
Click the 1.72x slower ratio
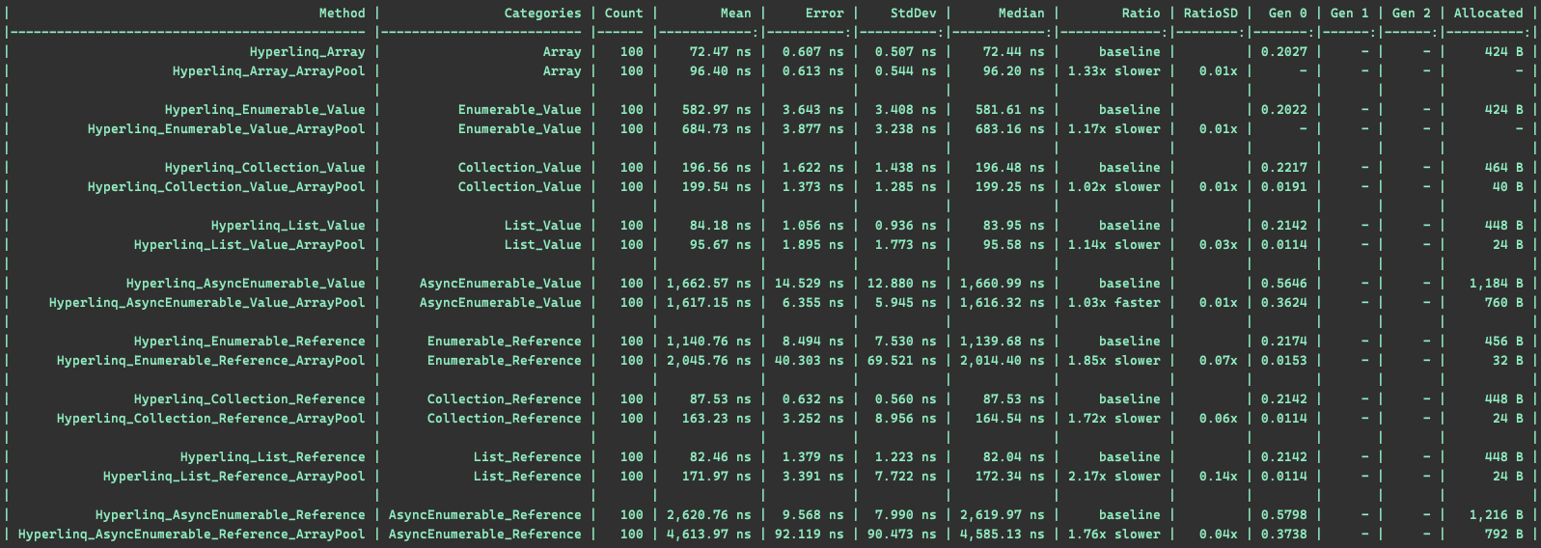point(1114,419)
